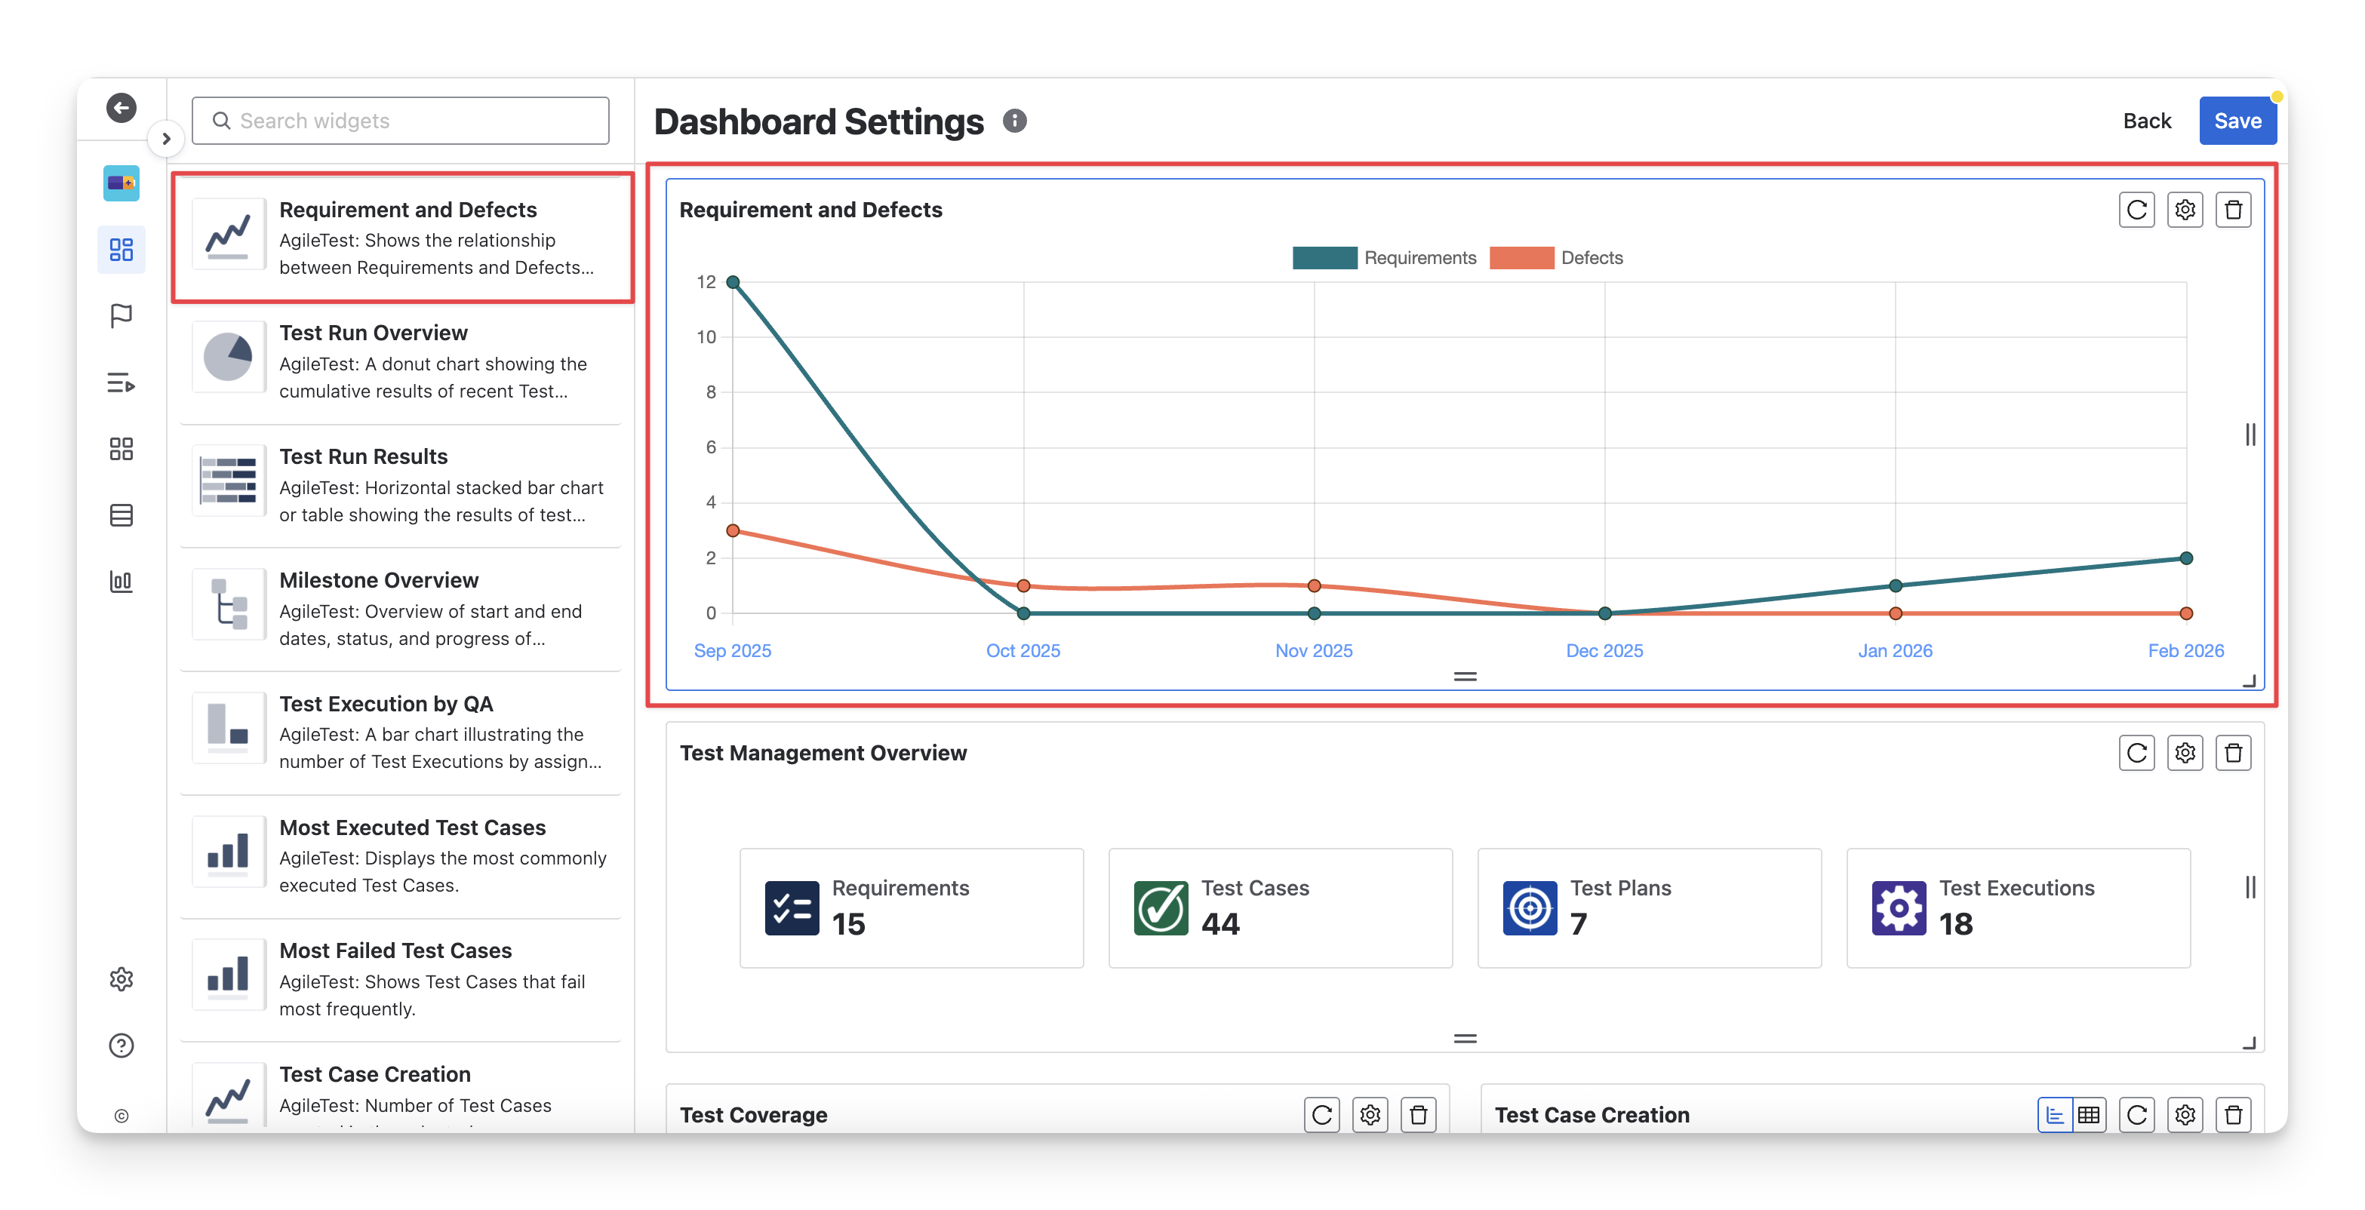This screenshot has height=1210, width=2365.
Task: Focus the Search widgets input field
Action: point(401,121)
